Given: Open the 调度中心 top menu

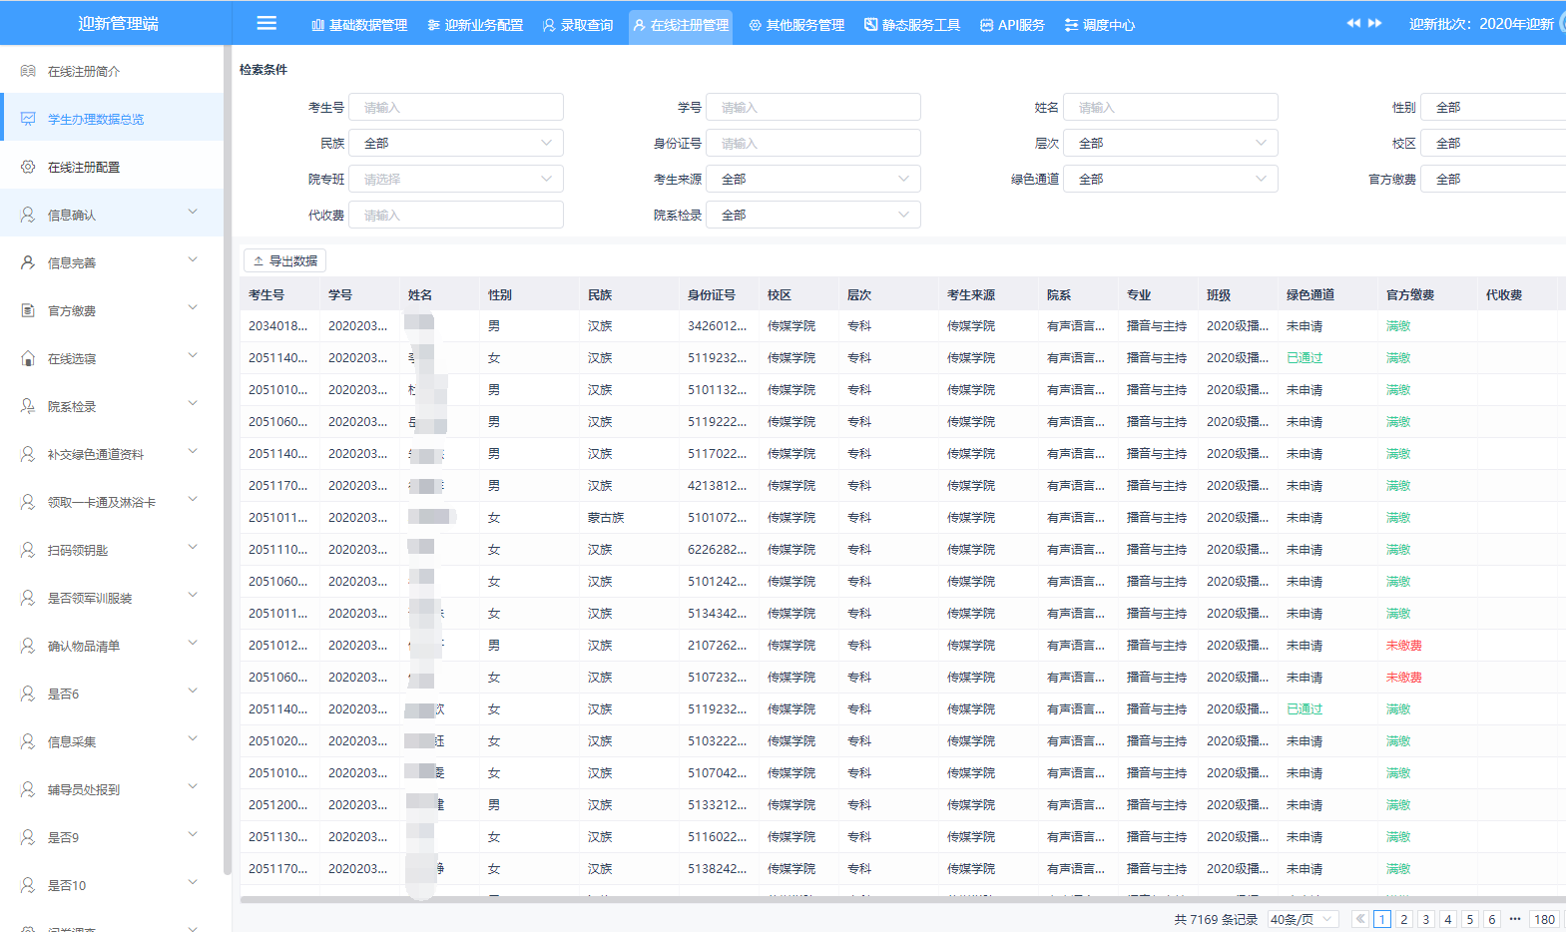Looking at the screenshot, I should coord(1100,25).
